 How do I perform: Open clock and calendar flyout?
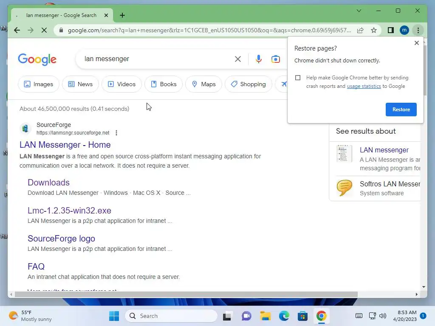(x=405, y=316)
